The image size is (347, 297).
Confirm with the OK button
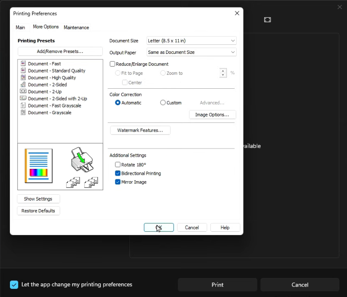click(159, 227)
